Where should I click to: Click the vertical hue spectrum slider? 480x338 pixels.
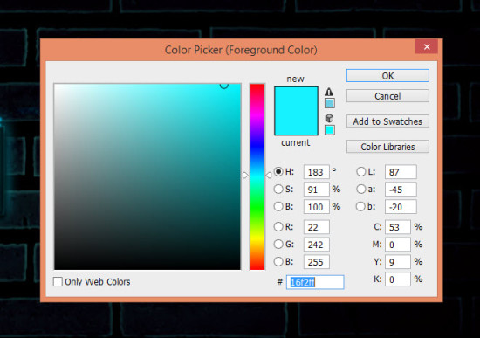[257, 176]
